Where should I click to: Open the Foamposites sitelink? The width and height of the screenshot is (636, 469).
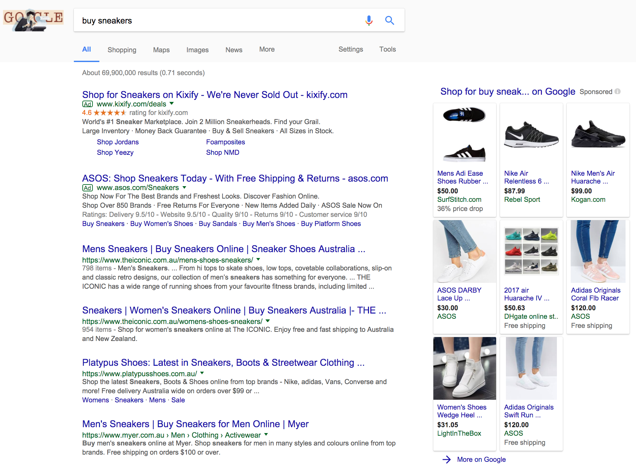click(x=226, y=142)
